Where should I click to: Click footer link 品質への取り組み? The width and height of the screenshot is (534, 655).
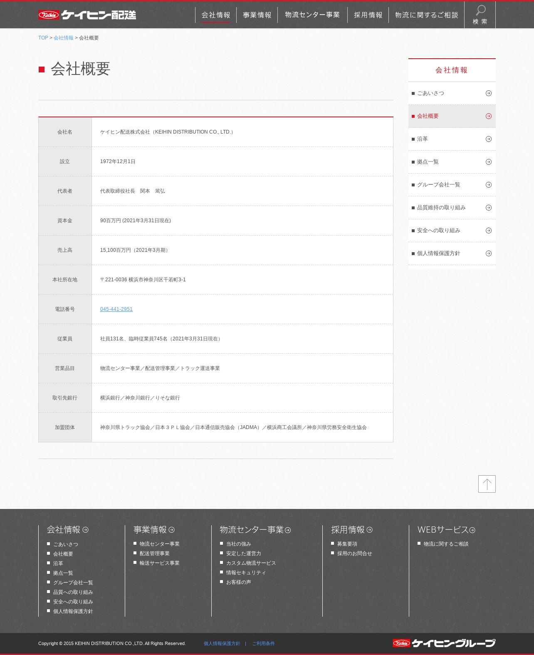point(73,592)
